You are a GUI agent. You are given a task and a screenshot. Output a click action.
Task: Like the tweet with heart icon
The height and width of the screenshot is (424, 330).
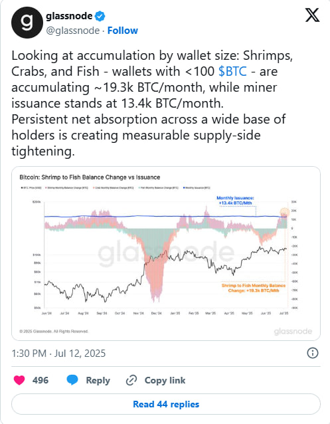[x=19, y=380]
